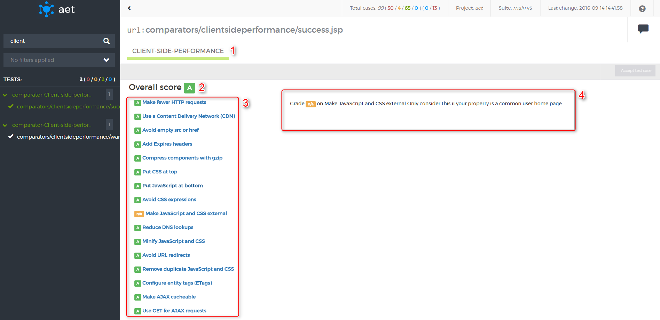Click the AET logo icon
The height and width of the screenshot is (320, 660).
(x=46, y=9)
